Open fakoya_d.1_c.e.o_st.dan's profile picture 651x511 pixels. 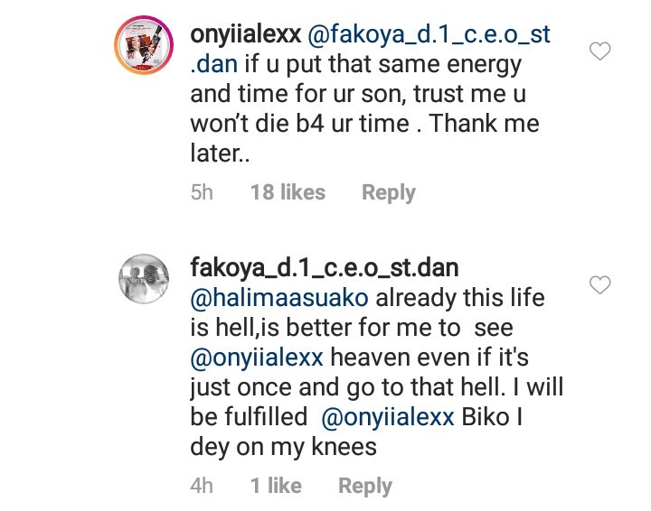pos(144,279)
